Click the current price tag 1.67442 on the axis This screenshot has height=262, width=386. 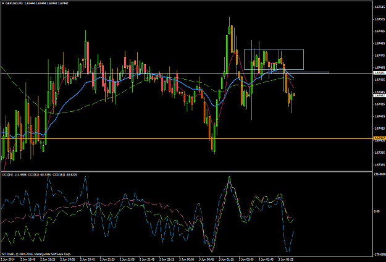tap(379, 95)
